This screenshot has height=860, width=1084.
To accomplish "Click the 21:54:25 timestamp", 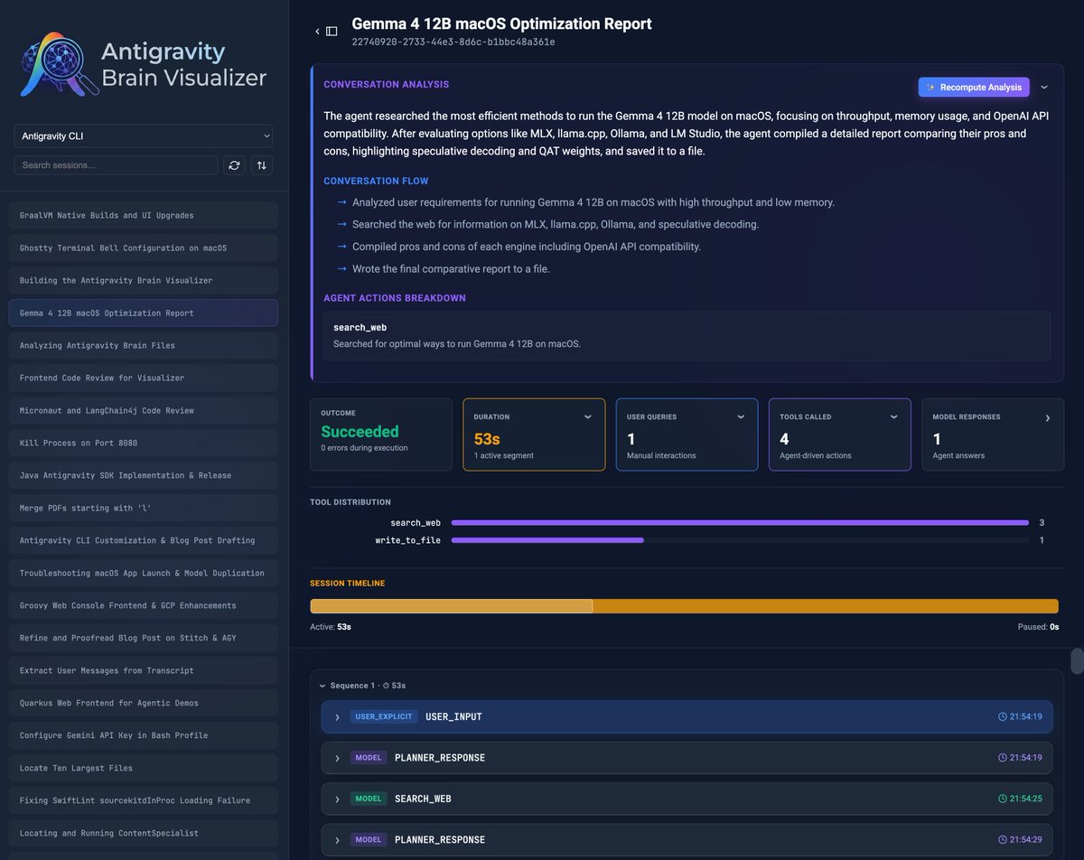I will [1026, 799].
